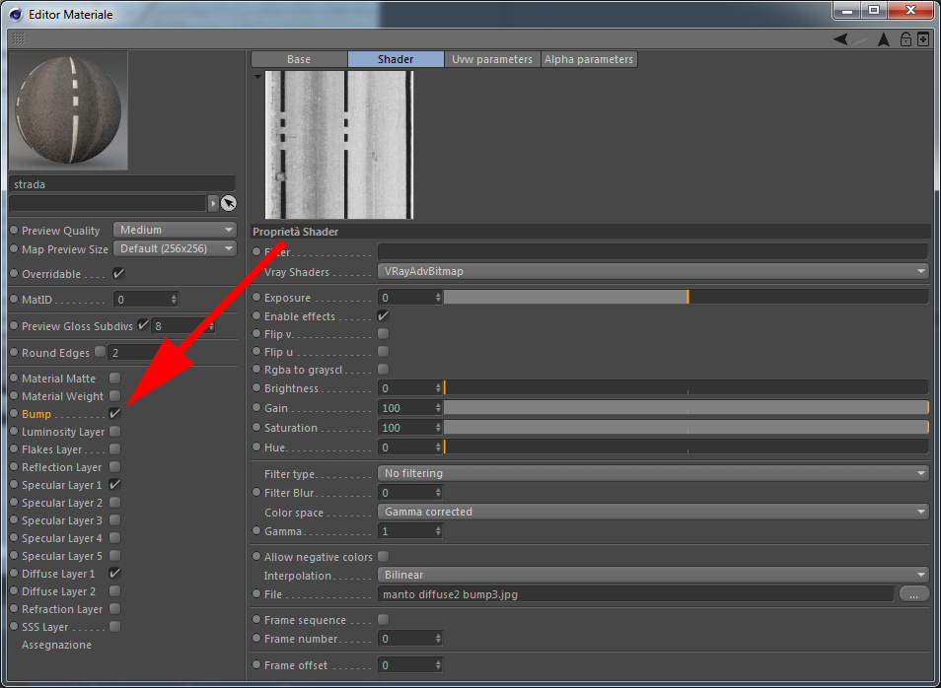This screenshot has width=941, height=688.
Task: Enable the Reflection Layer checkbox
Action: pyautogui.click(x=114, y=466)
